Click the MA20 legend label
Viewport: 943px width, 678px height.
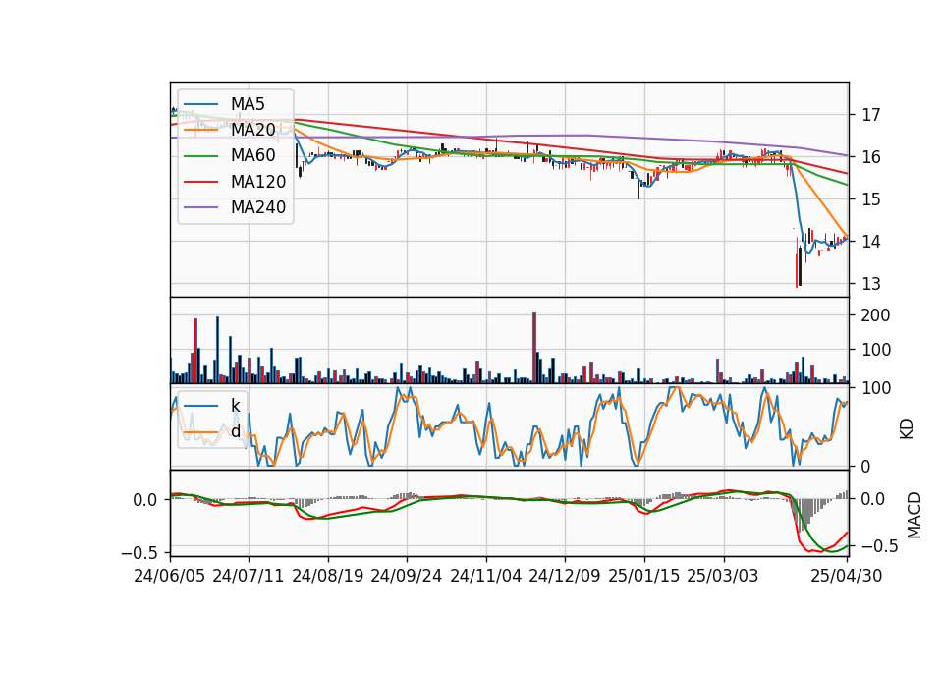click(x=252, y=130)
